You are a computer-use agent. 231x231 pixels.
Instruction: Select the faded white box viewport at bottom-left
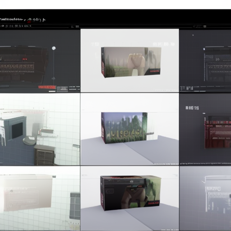[40, 199]
